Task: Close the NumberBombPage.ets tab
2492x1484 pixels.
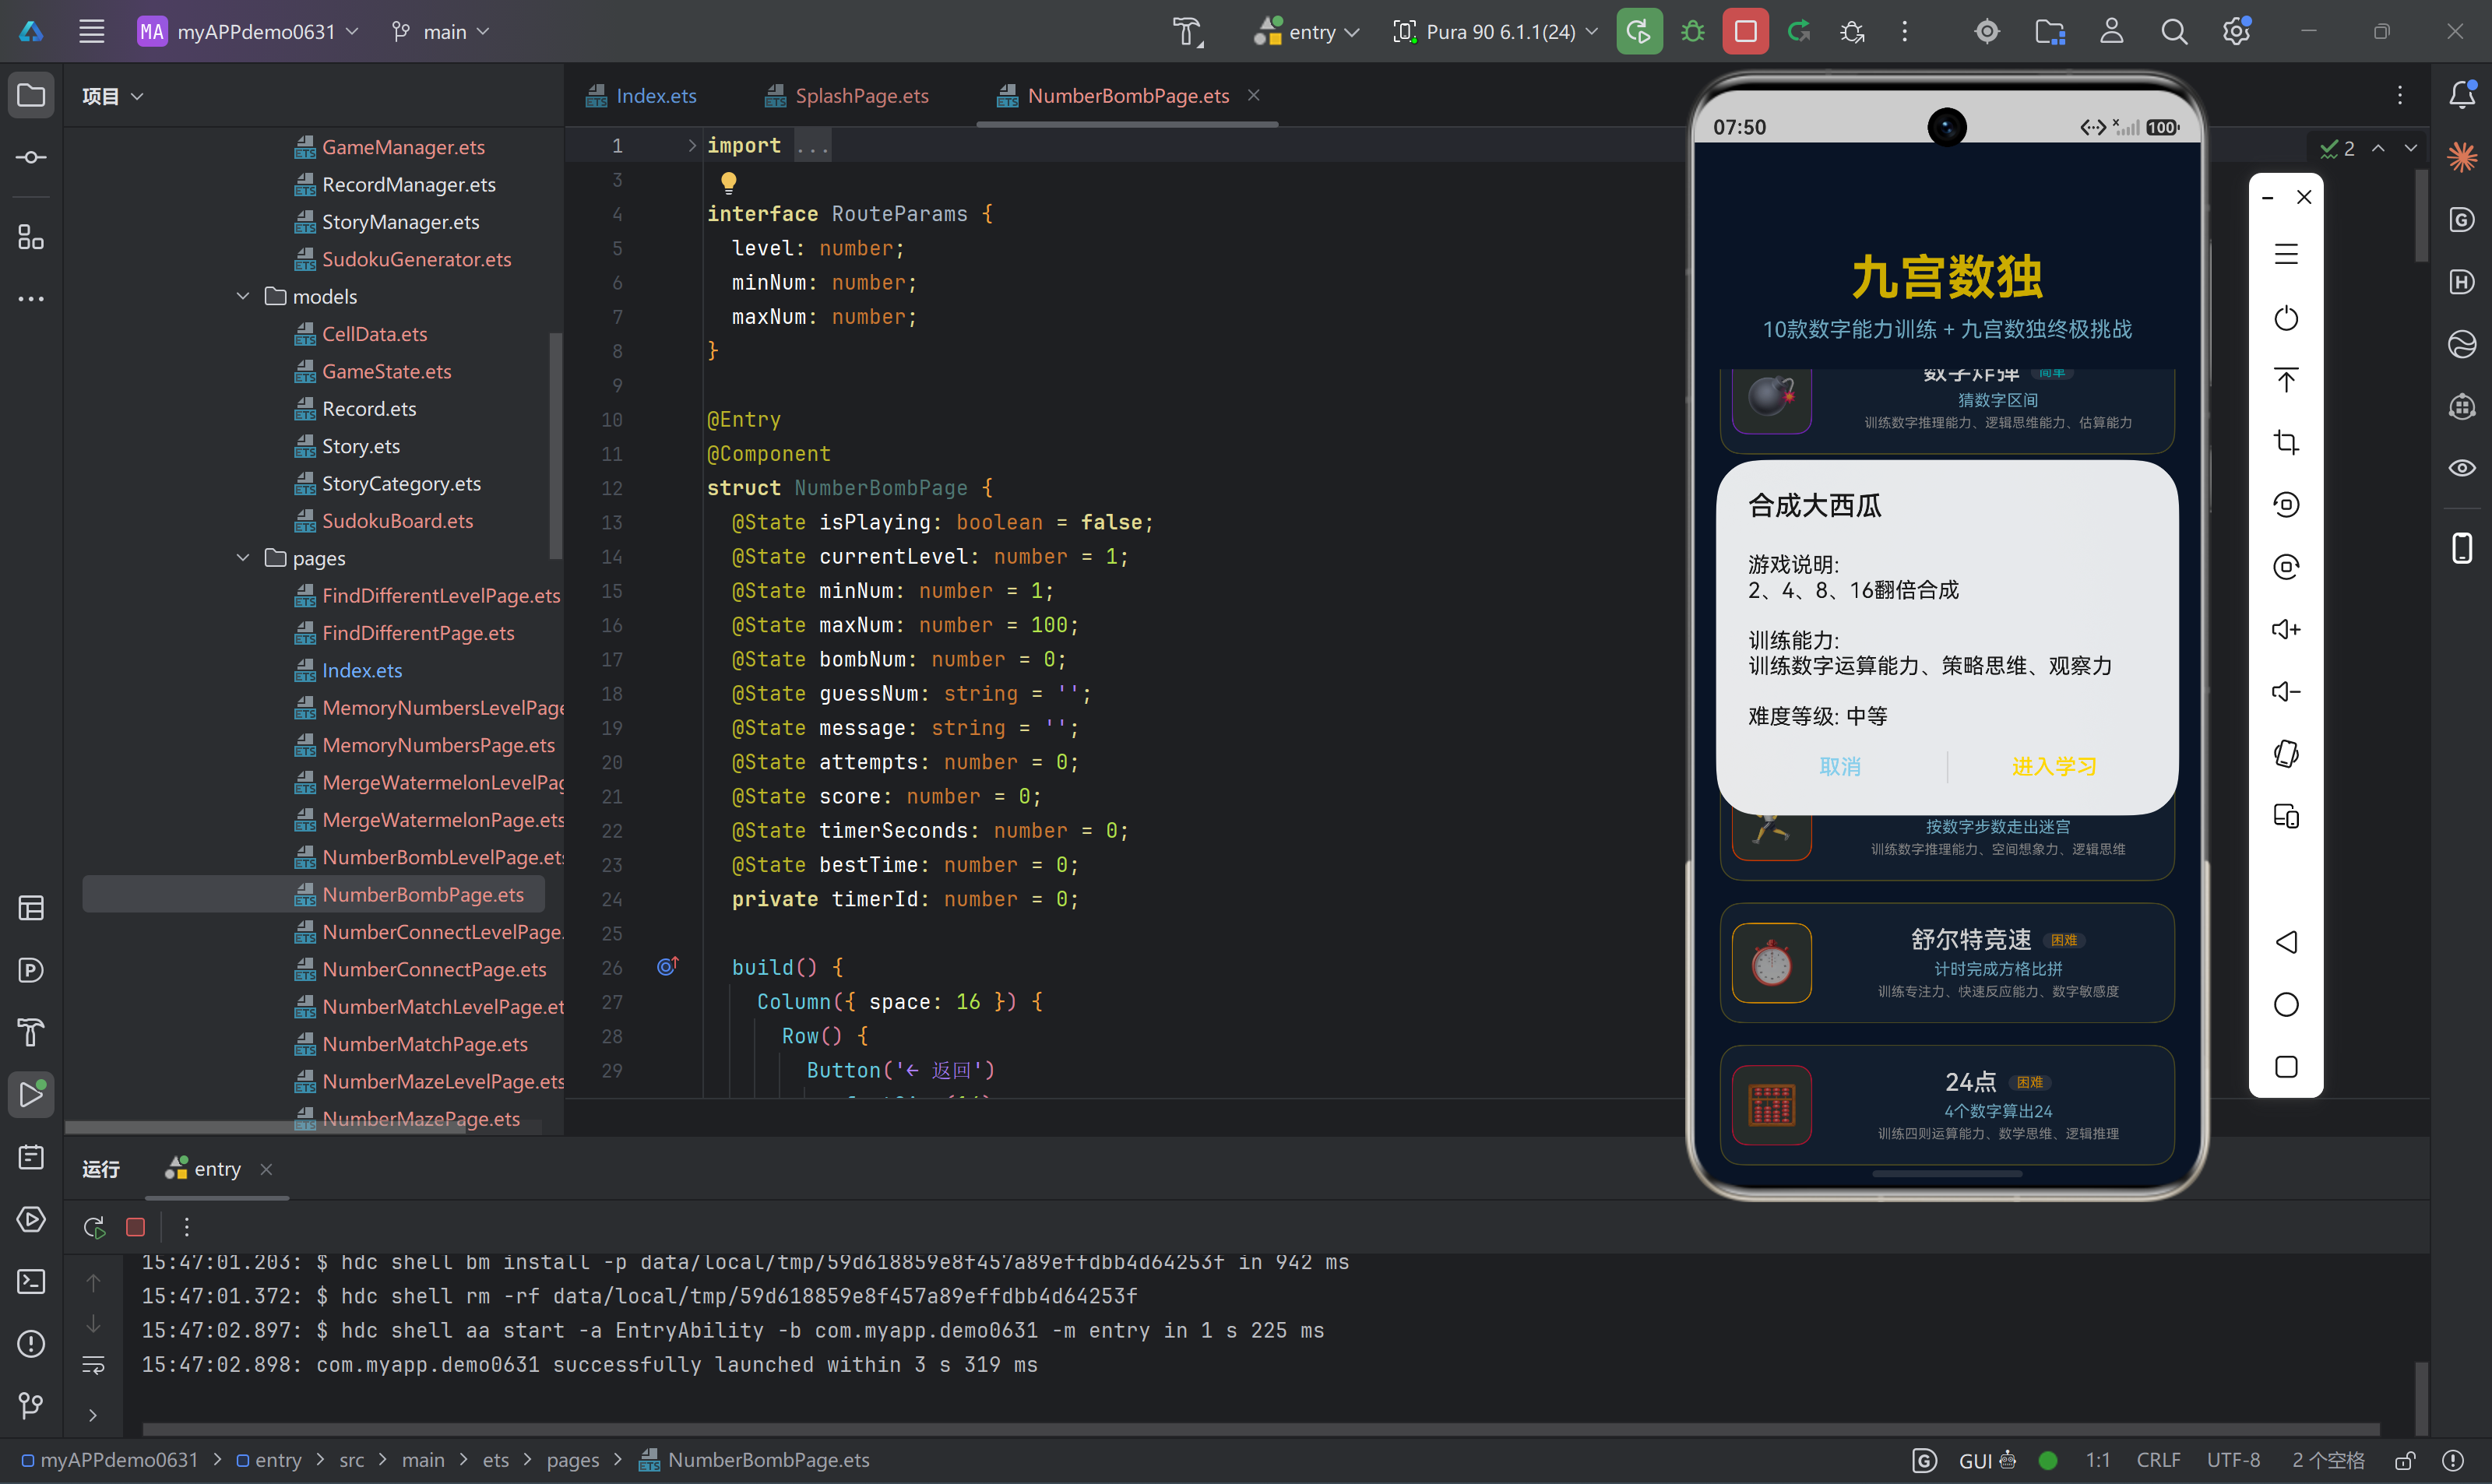Action: point(1253,95)
